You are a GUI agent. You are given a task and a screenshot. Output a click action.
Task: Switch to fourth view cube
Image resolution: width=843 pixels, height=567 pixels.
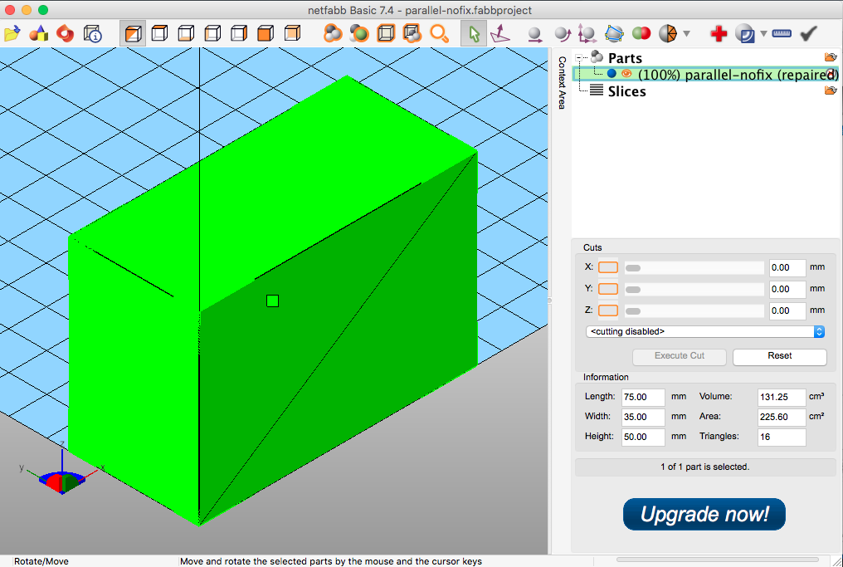click(212, 33)
